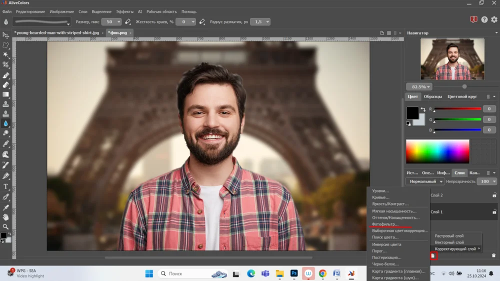Expand the Navigator panel menu arrow
500x281 pixels.
(x=496, y=33)
